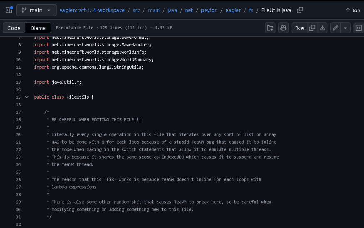Navigate to the peyton folder breadcrumb
This screenshot has height=228, width=364.
point(209,10)
